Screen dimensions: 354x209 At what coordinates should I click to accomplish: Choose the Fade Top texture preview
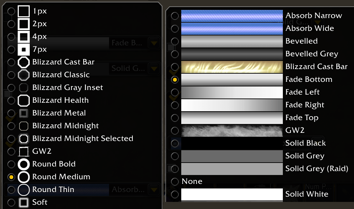(232, 118)
